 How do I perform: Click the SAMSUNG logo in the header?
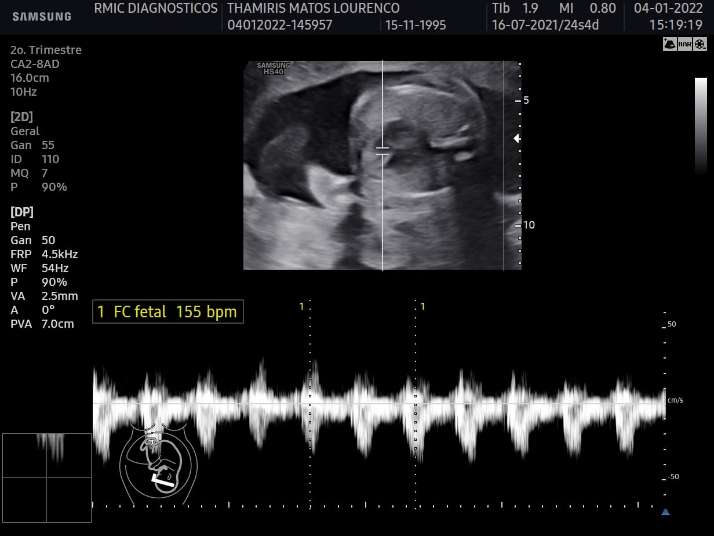point(42,16)
